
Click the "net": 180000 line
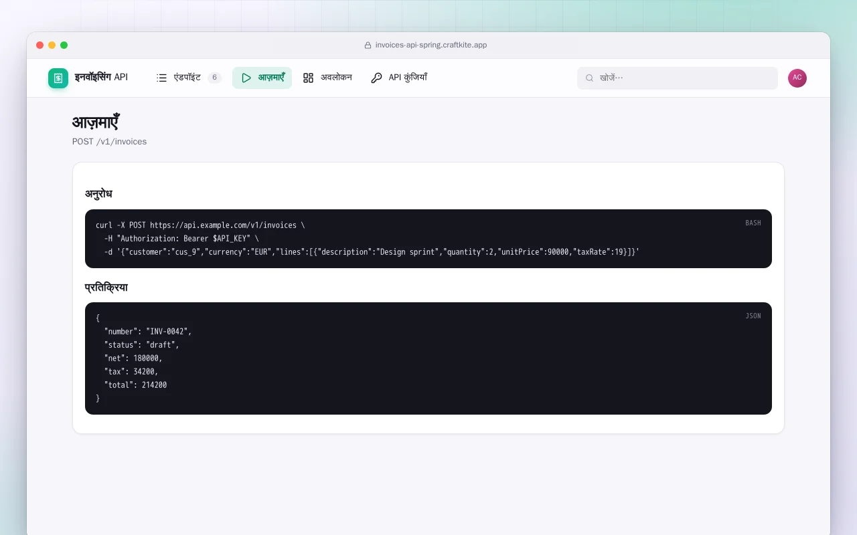(x=133, y=358)
